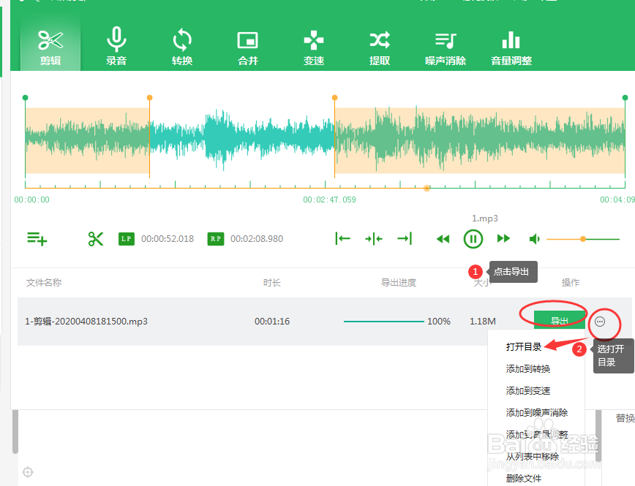The width and height of the screenshot is (635, 486).
Task: Click the highlighted middle waveform segment
Action: [241, 140]
